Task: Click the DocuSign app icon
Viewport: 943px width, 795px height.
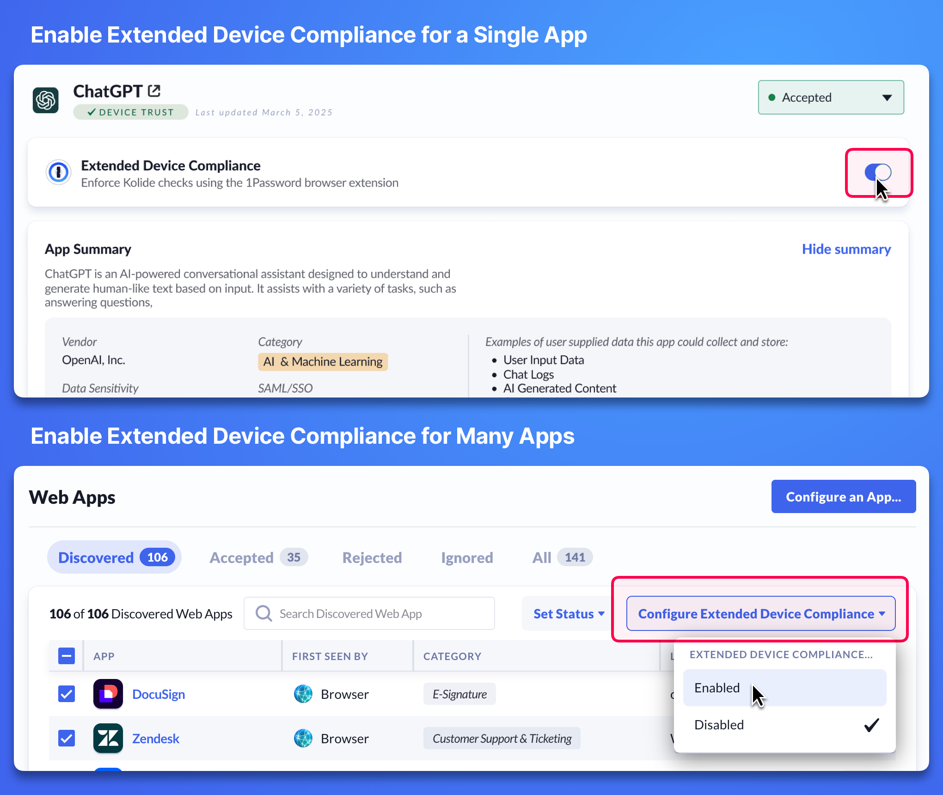Action: [108, 694]
